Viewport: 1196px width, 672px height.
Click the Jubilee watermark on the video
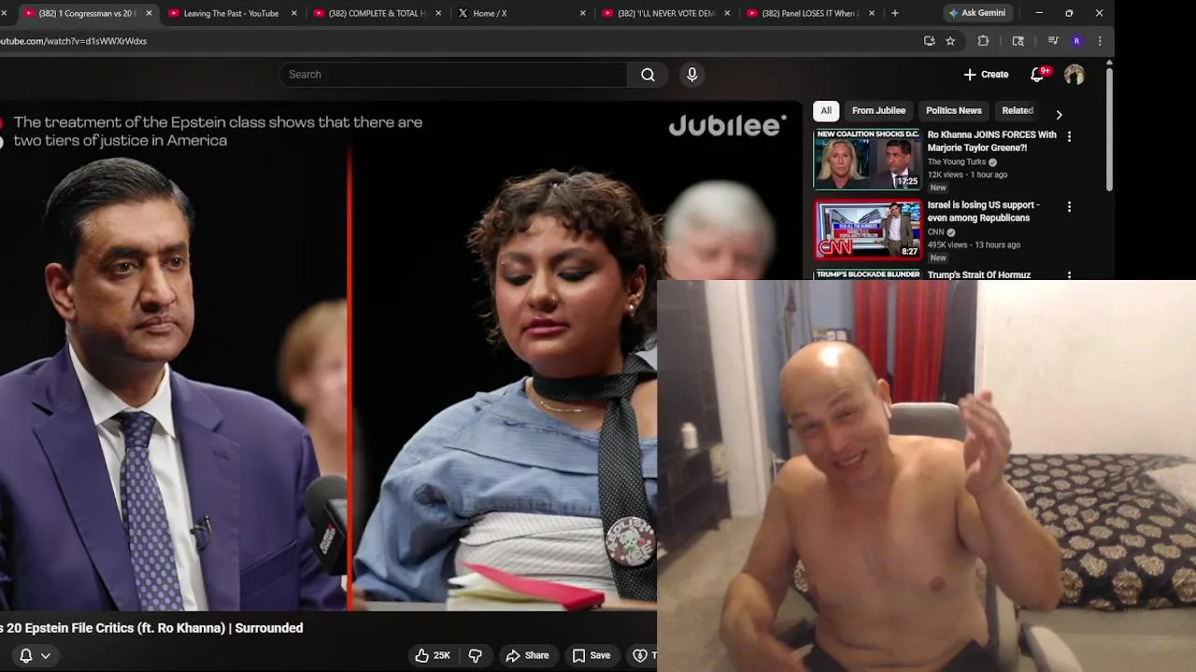coord(727,125)
